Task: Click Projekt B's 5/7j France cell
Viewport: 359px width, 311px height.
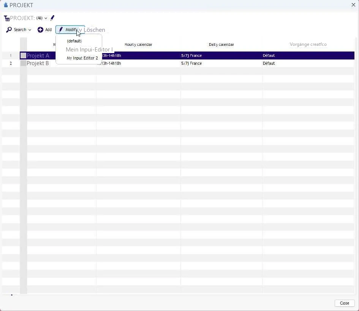Action: pos(221,63)
